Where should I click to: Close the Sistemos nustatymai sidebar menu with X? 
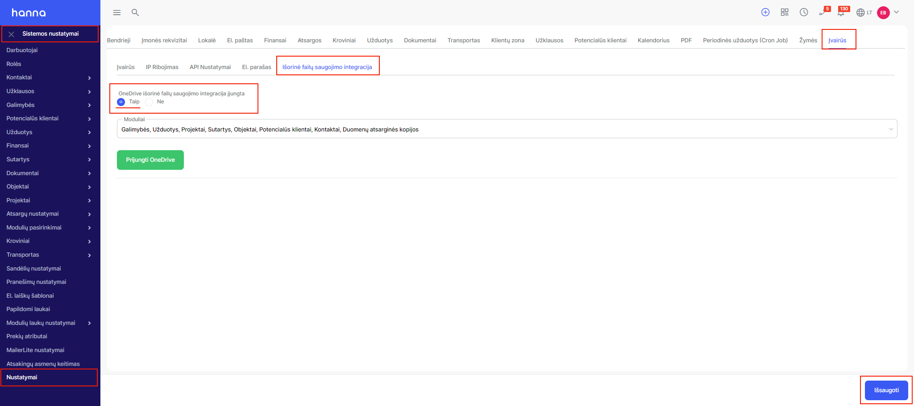pos(12,34)
